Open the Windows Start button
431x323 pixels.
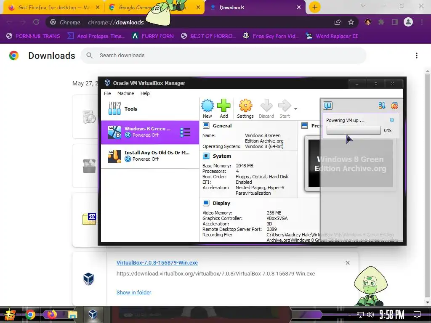point(10,315)
